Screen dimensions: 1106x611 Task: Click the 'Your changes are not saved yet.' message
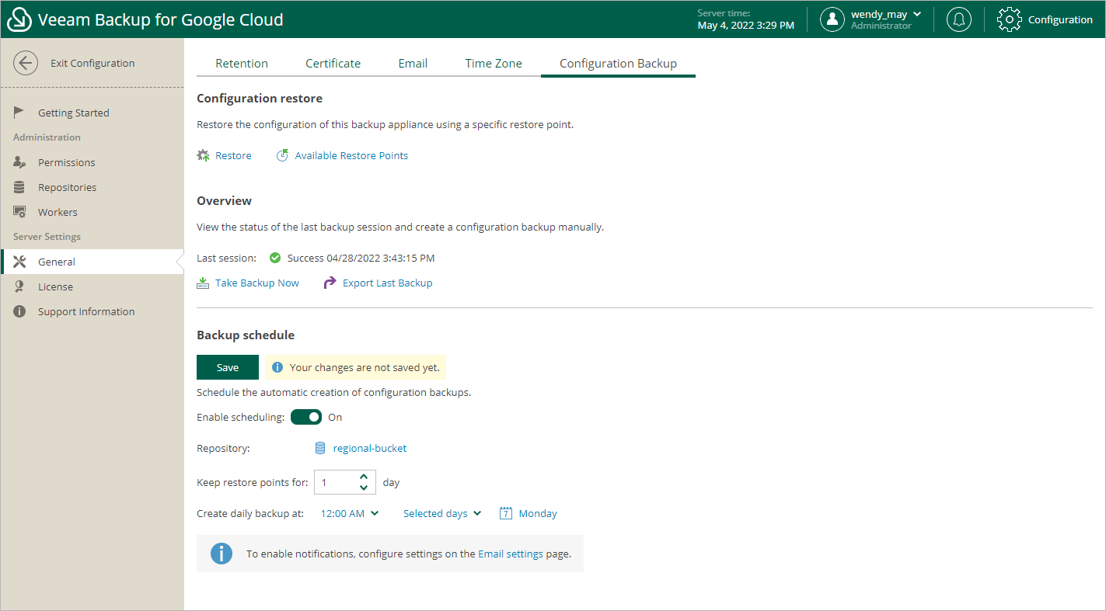pos(365,367)
